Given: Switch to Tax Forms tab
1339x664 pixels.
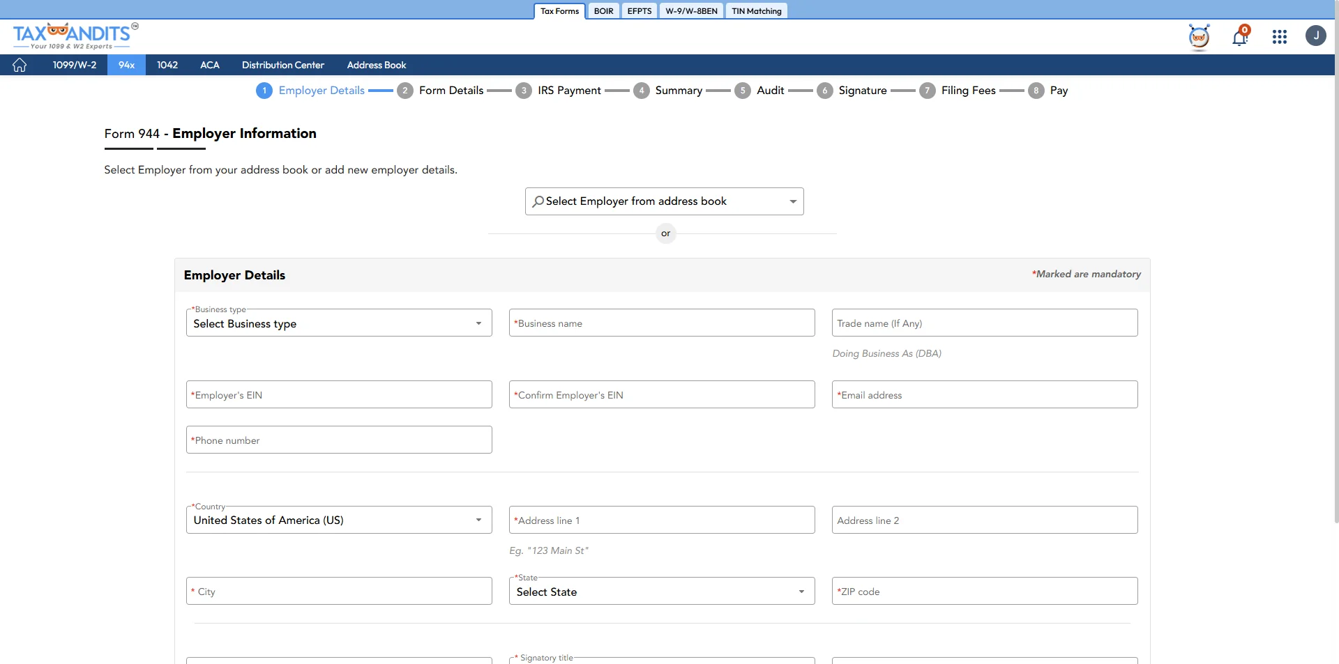Looking at the screenshot, I should 559,11.
